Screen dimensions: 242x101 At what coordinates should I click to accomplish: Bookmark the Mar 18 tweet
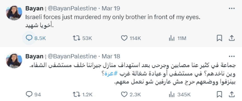click(x=219, y=94)
